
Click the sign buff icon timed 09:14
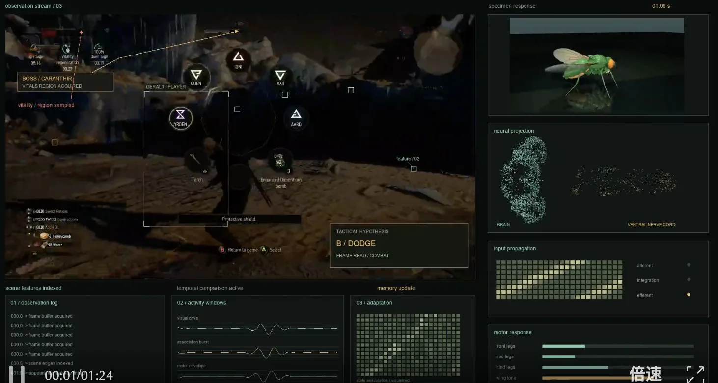tap(35, 48)
